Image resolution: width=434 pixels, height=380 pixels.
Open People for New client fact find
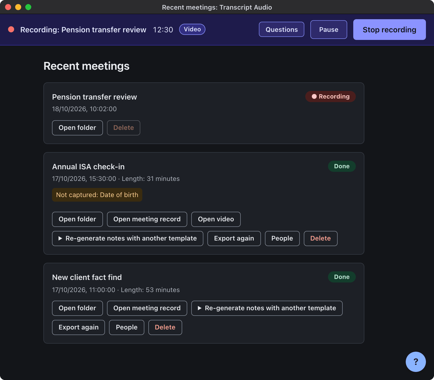[x=127, y=327]
